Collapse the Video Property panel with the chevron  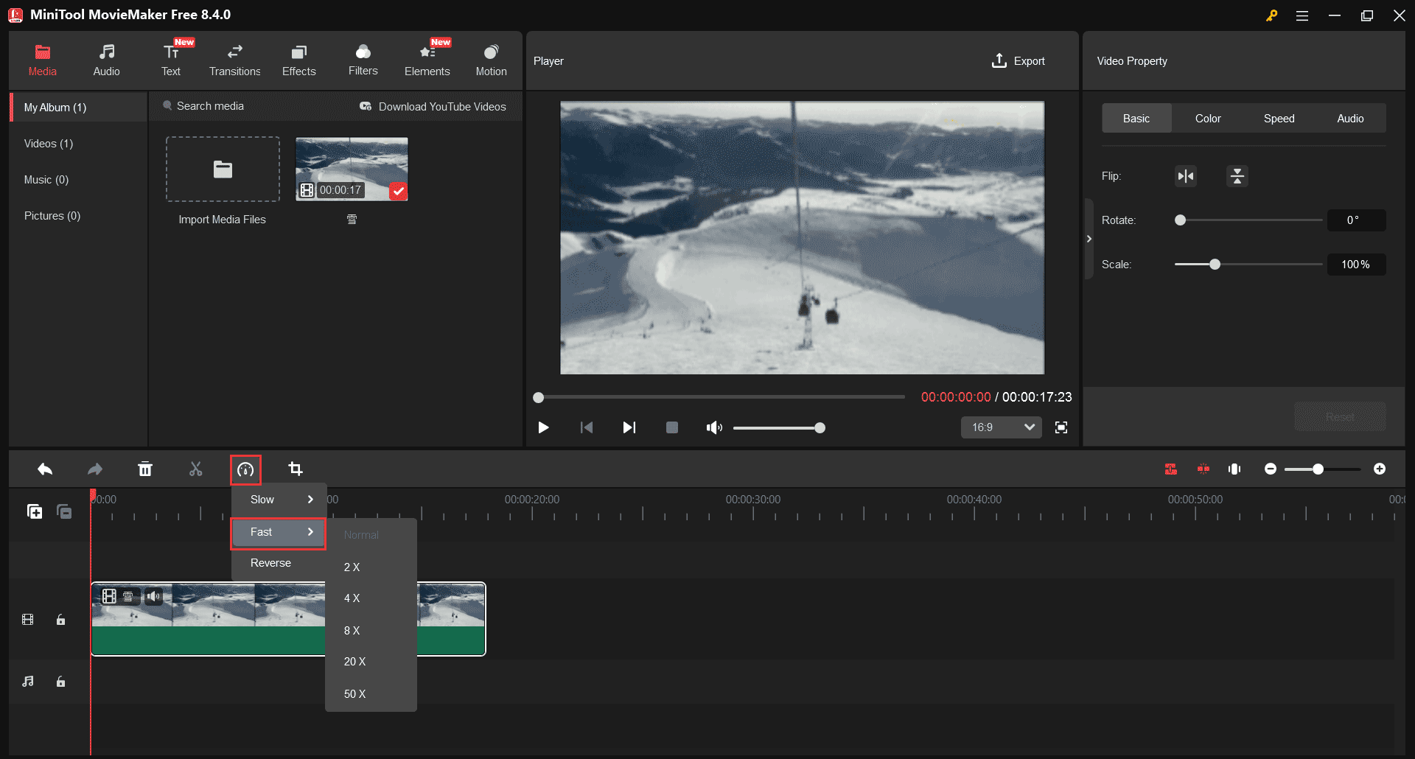(1089, 238)
